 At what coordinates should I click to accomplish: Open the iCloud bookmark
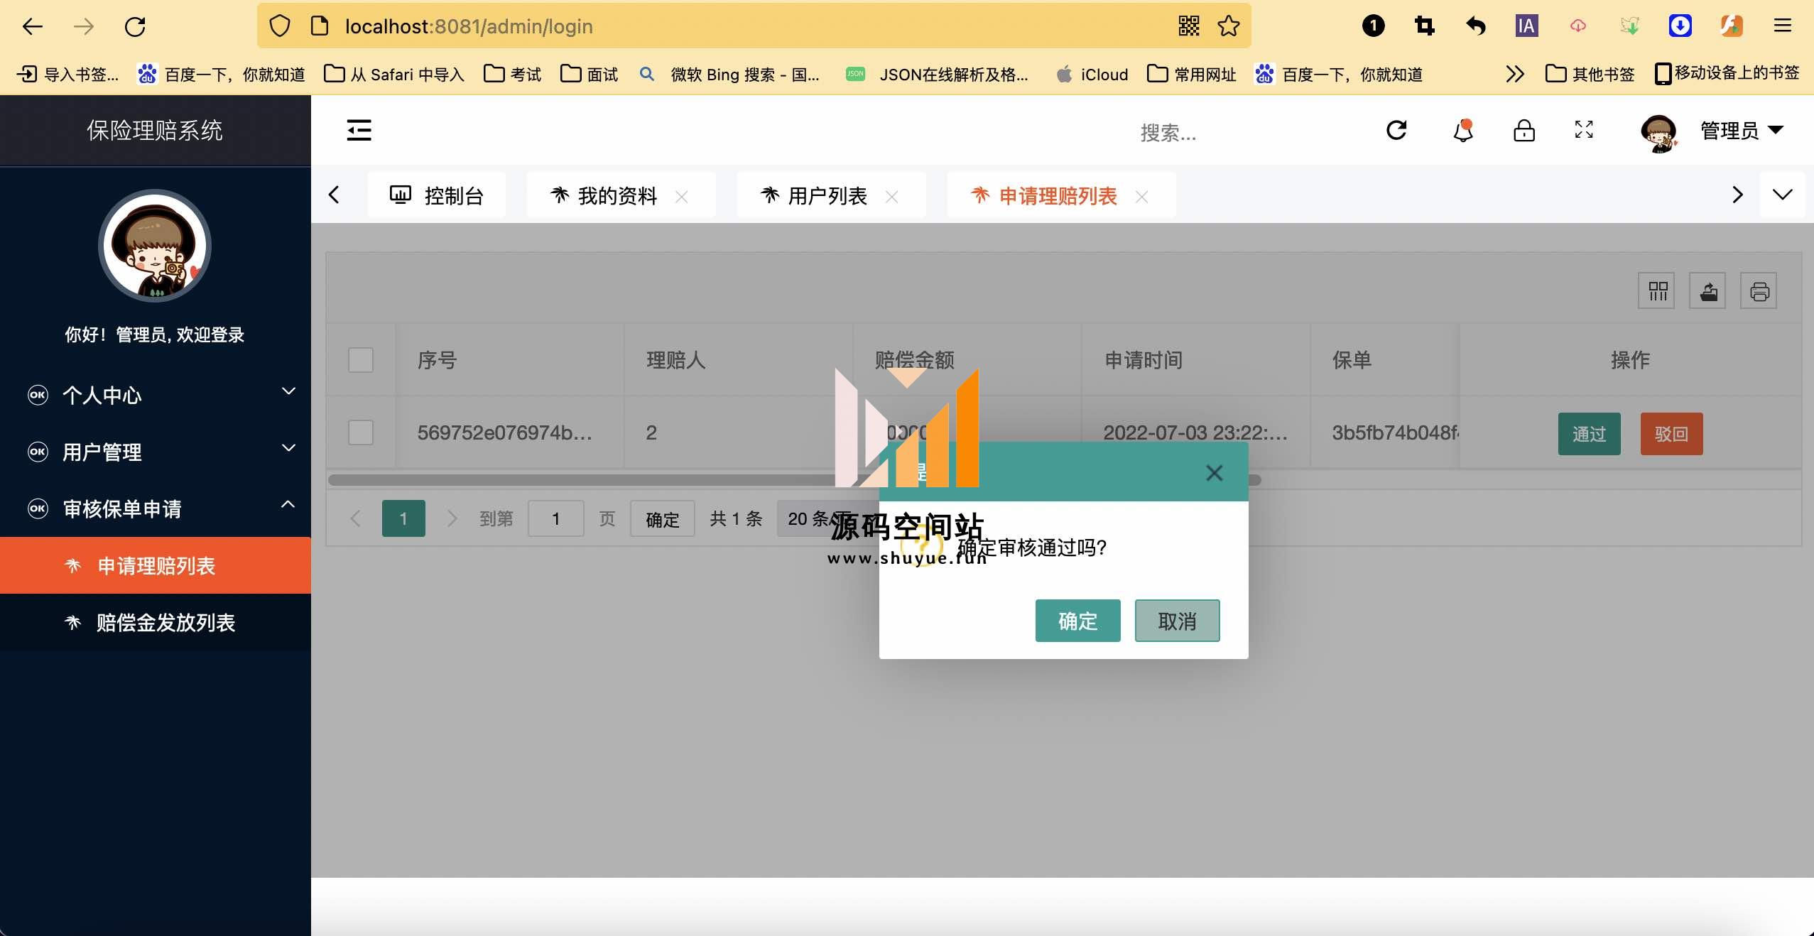tap(1092, 74)
